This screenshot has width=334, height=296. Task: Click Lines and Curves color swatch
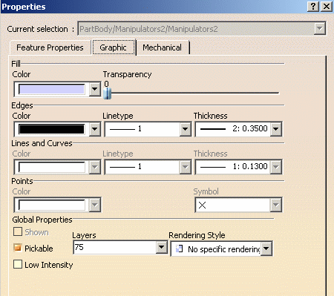tap(51, 167)
